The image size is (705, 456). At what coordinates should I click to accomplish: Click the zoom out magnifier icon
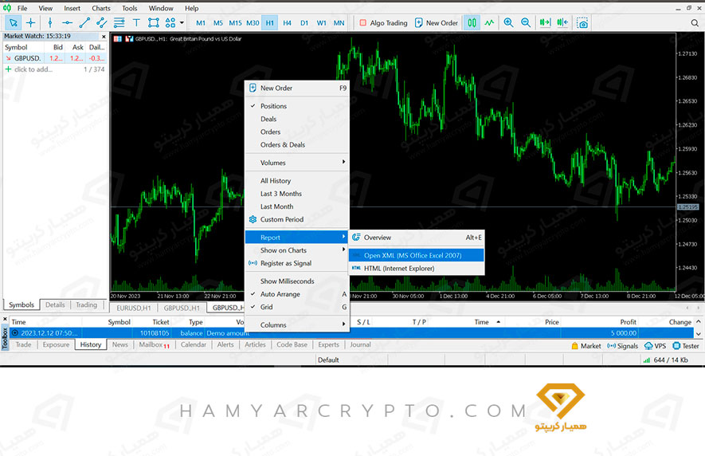(526, 23)
